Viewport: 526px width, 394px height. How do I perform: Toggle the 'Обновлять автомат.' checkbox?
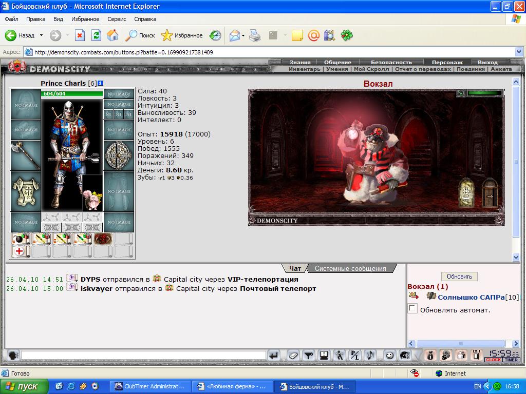click(x=412, y=308)
